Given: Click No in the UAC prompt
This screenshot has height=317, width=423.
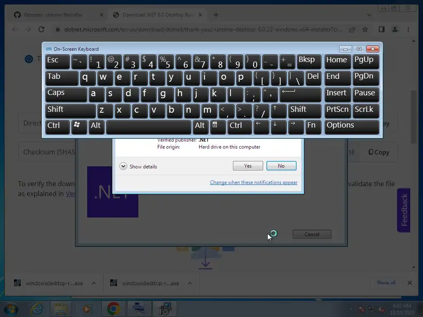Looking at the screenshot, I should [x=281, y=166].
